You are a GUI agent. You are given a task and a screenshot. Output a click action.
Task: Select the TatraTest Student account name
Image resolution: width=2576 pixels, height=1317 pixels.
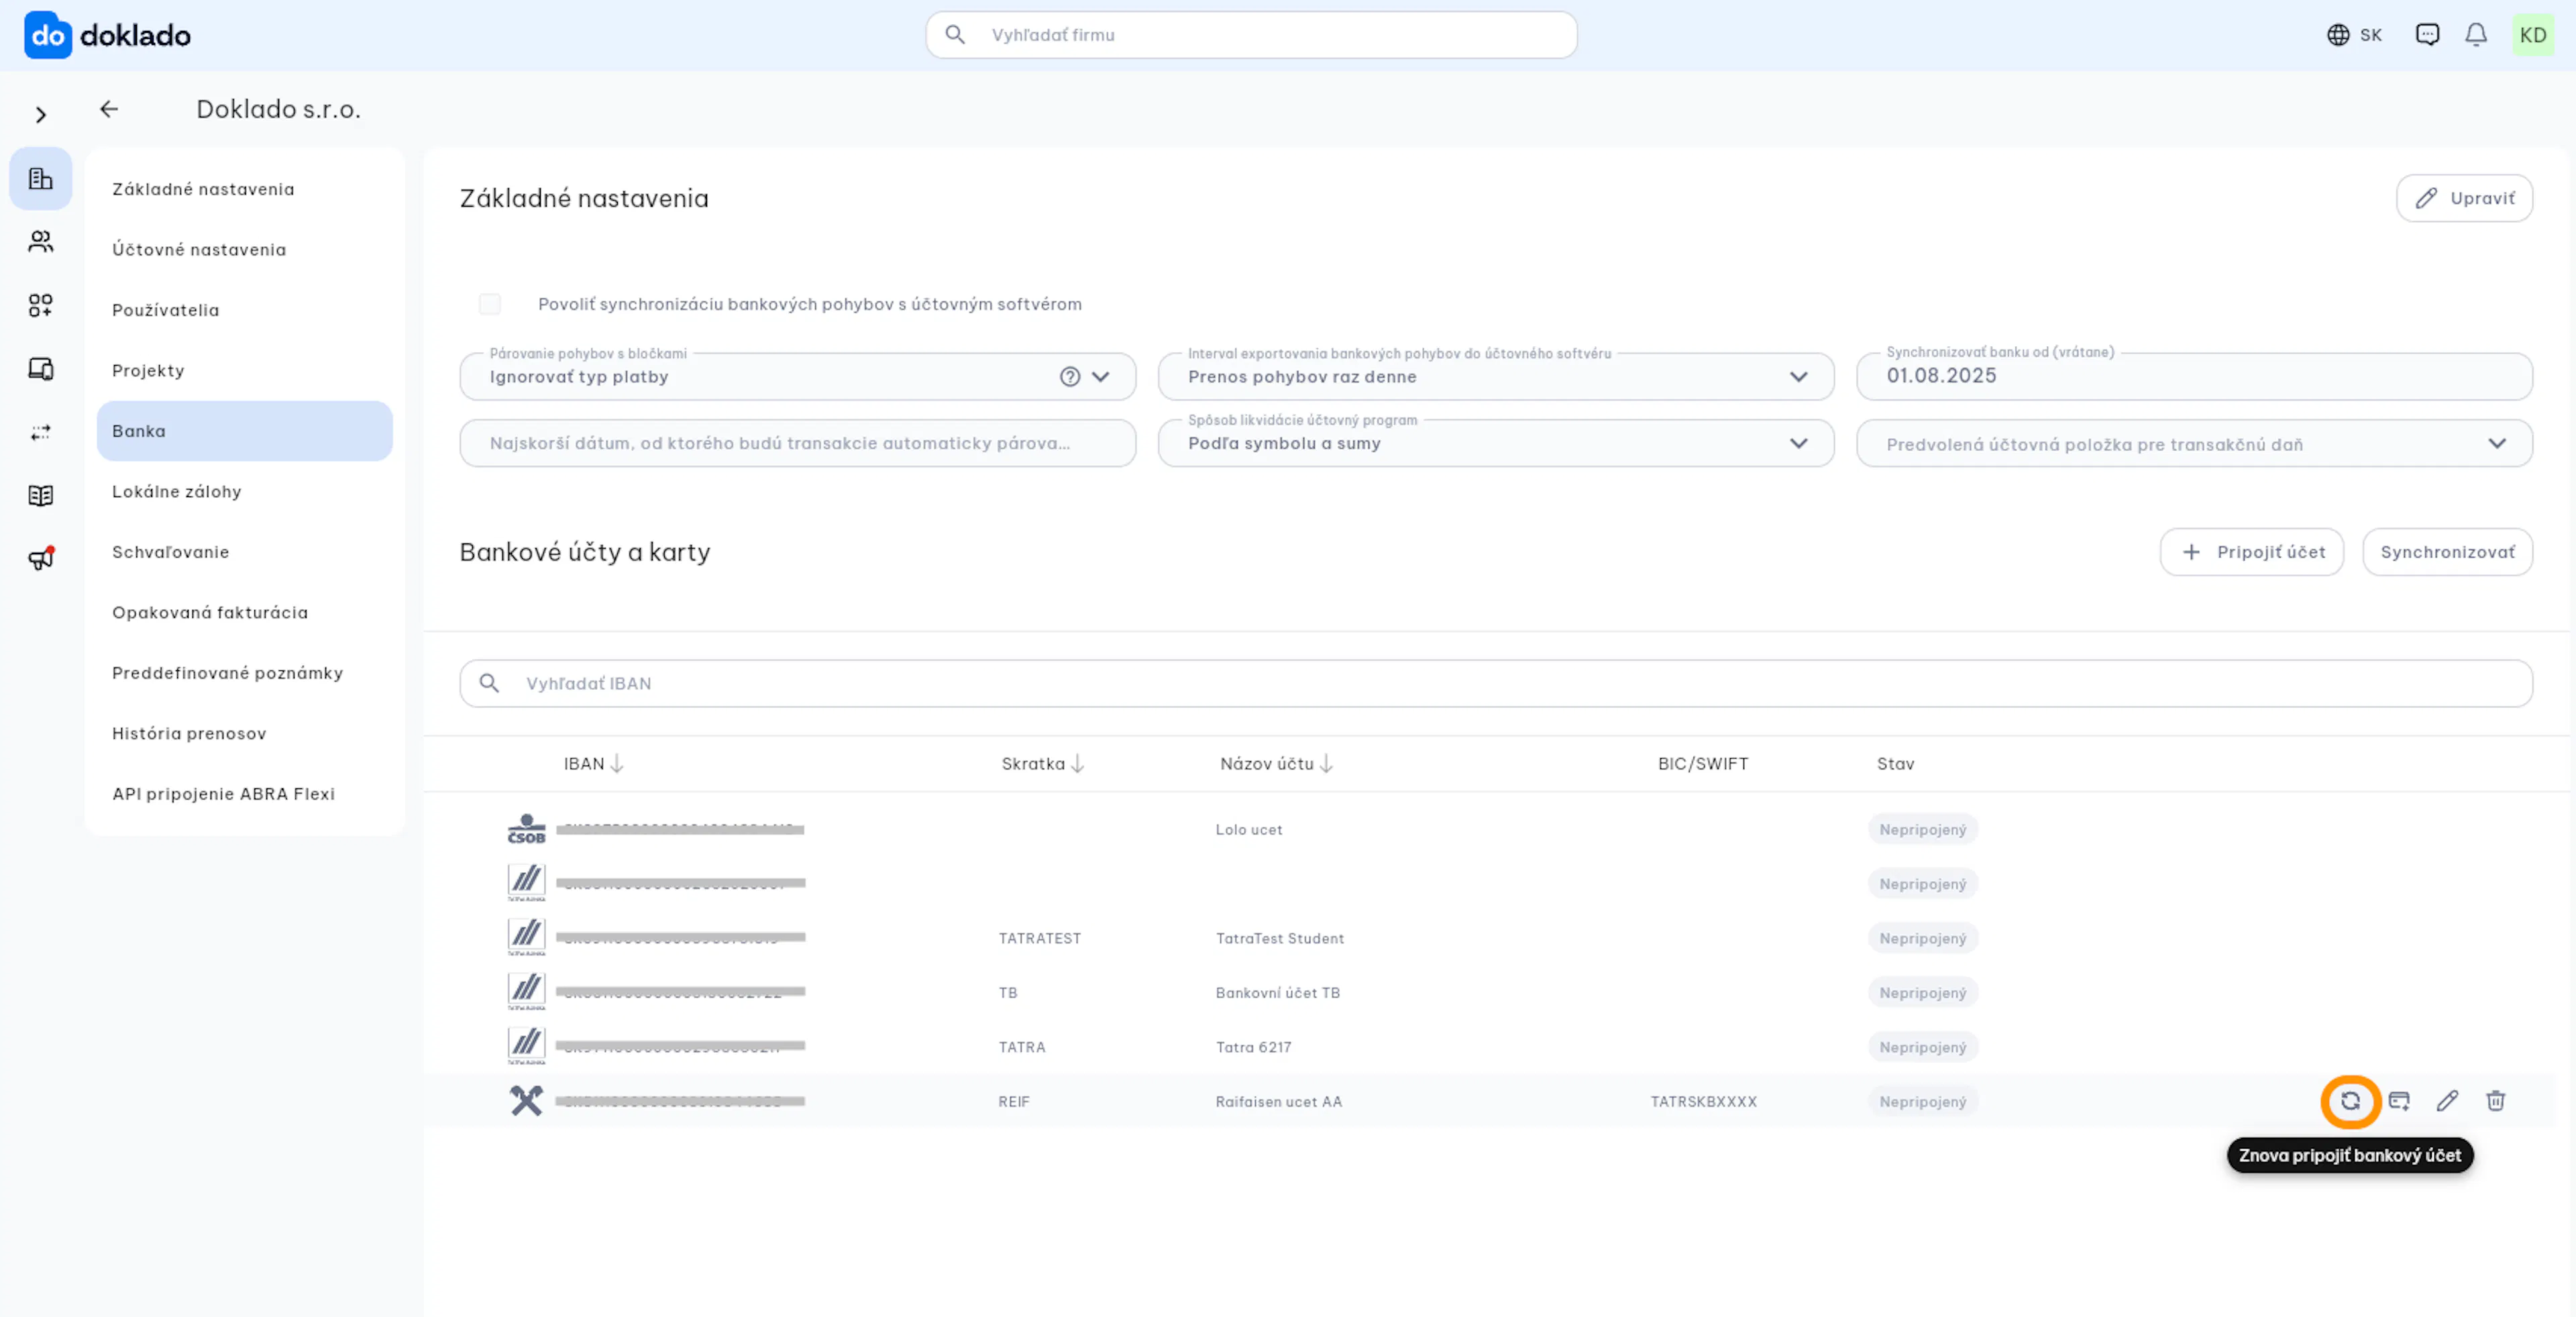coord(1280,938)
